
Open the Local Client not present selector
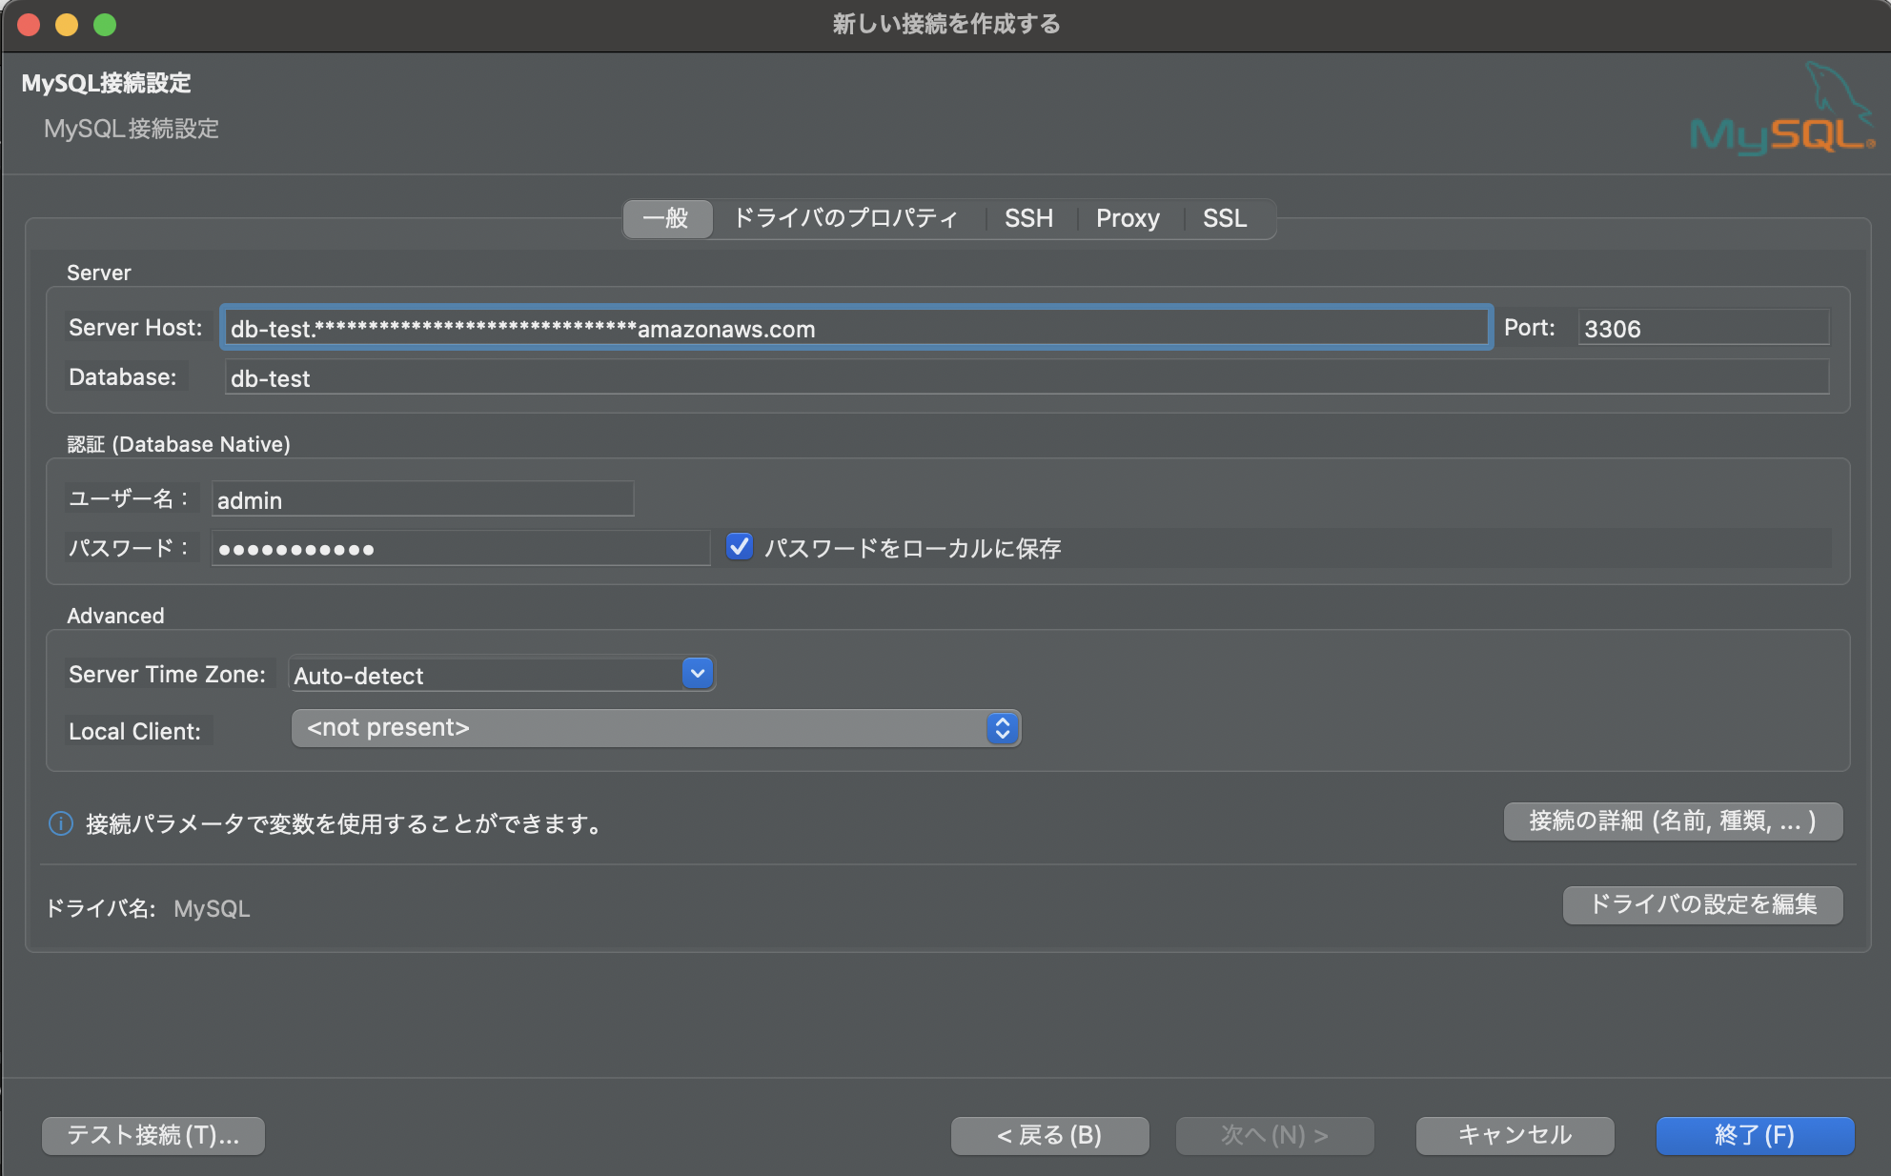tap(656, 728)
